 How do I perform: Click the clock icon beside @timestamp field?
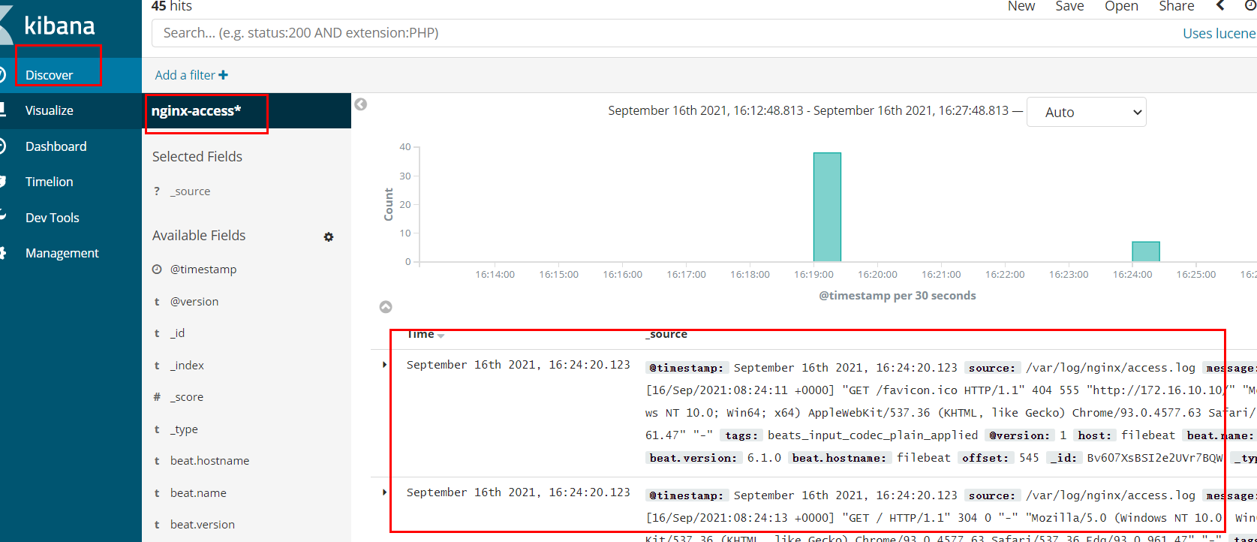pos(157,269)
